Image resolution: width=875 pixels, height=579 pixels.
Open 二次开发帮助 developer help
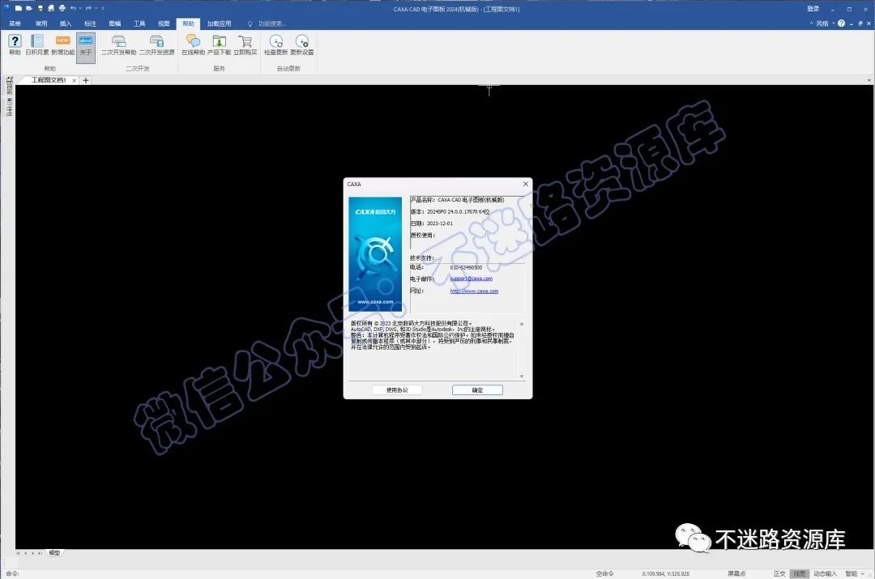(118, 45)
